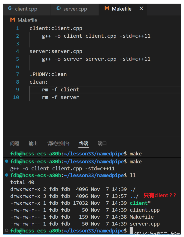Click the blue command marker beside second make
The height and width of the screenshot is (237, 184).
(7, 161)
